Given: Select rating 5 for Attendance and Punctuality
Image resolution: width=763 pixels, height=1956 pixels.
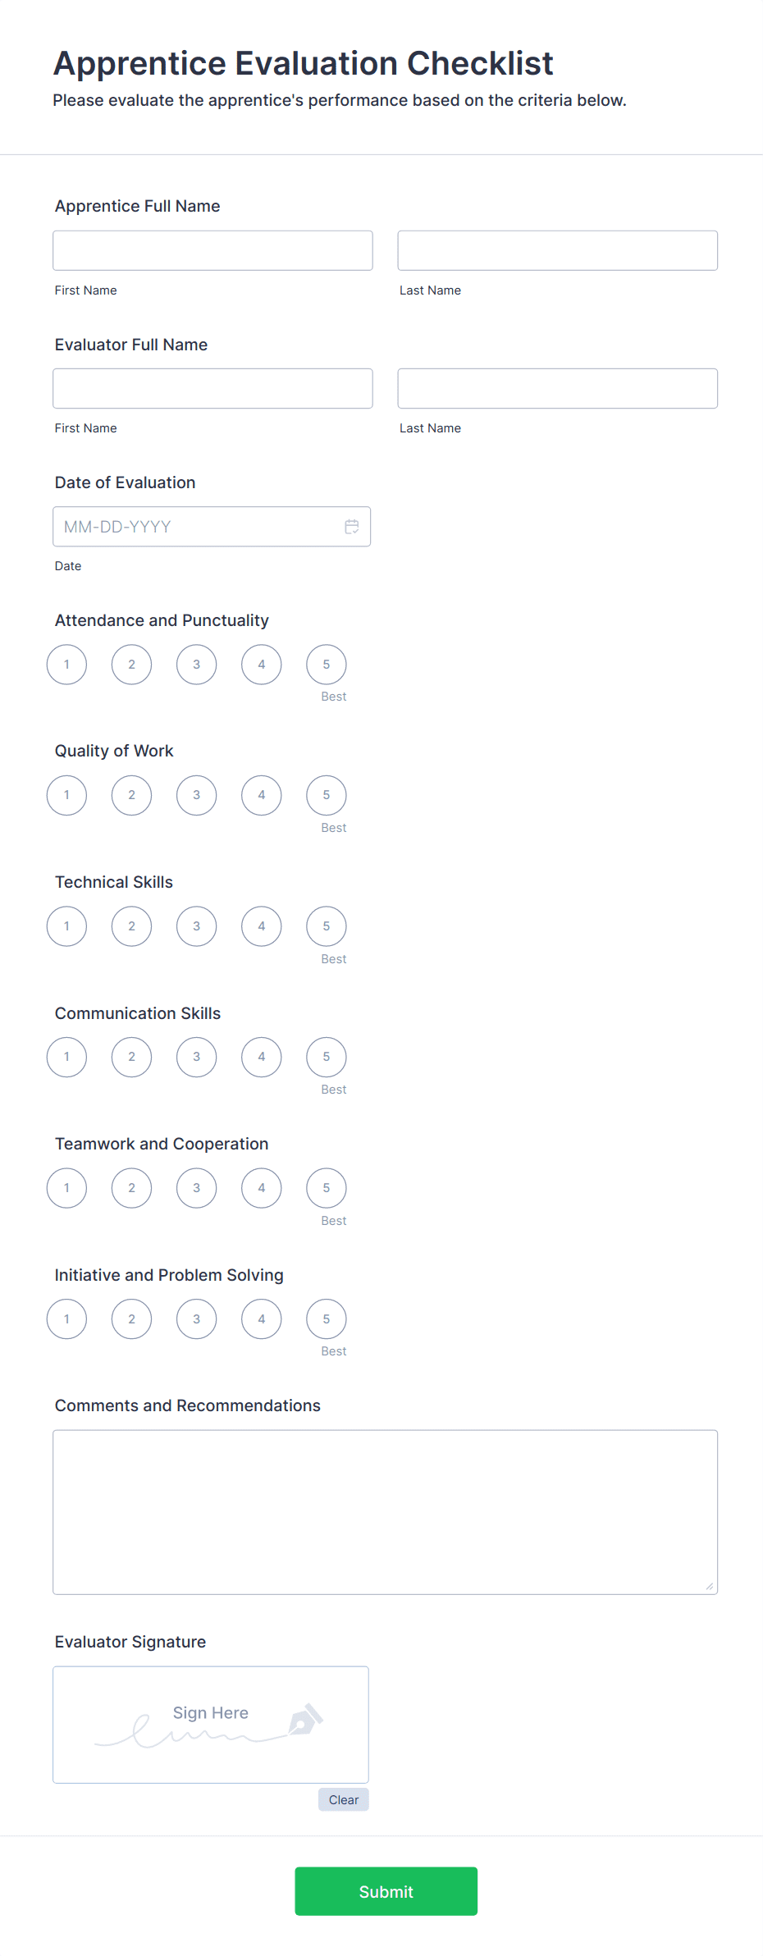Looking at the screenshot, I should point(326,664).
